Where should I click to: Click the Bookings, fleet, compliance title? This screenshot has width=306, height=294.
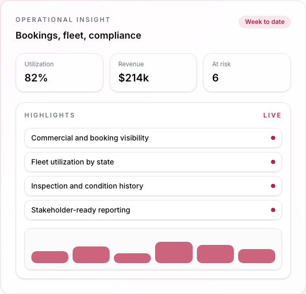coord(78,36)
